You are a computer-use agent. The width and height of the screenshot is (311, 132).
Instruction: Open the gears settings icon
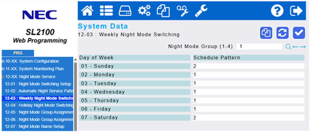tap(144, 11)
